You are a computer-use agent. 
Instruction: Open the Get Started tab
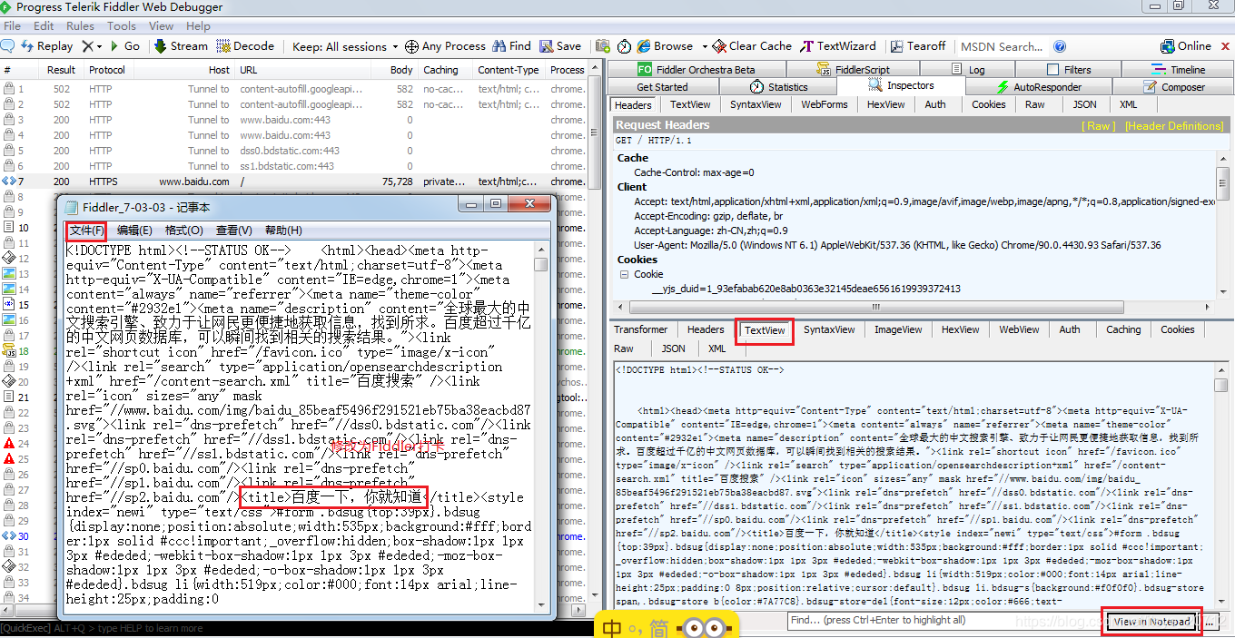(x=662, y=87)
